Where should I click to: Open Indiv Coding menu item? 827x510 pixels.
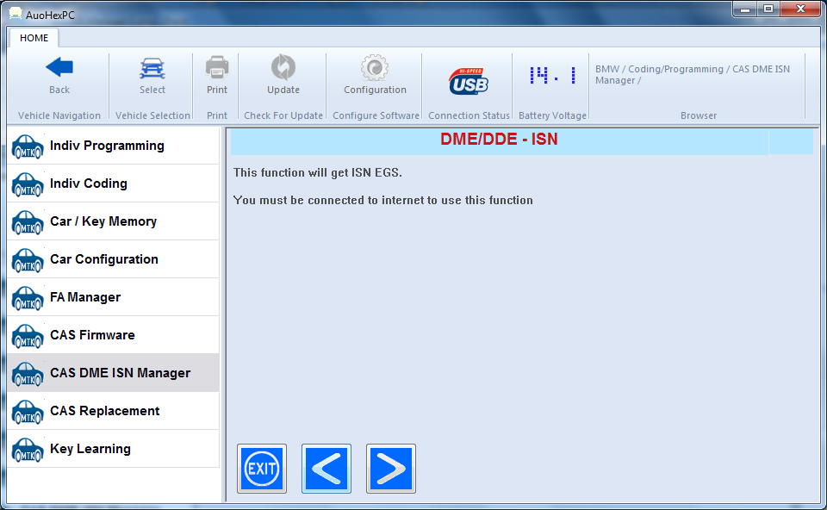point(114,183)
